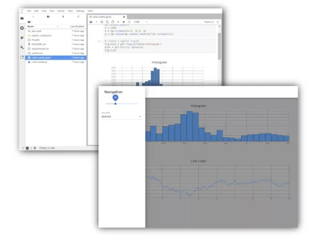
Task: Run the selected notebook cell
Action: [118, 22]
